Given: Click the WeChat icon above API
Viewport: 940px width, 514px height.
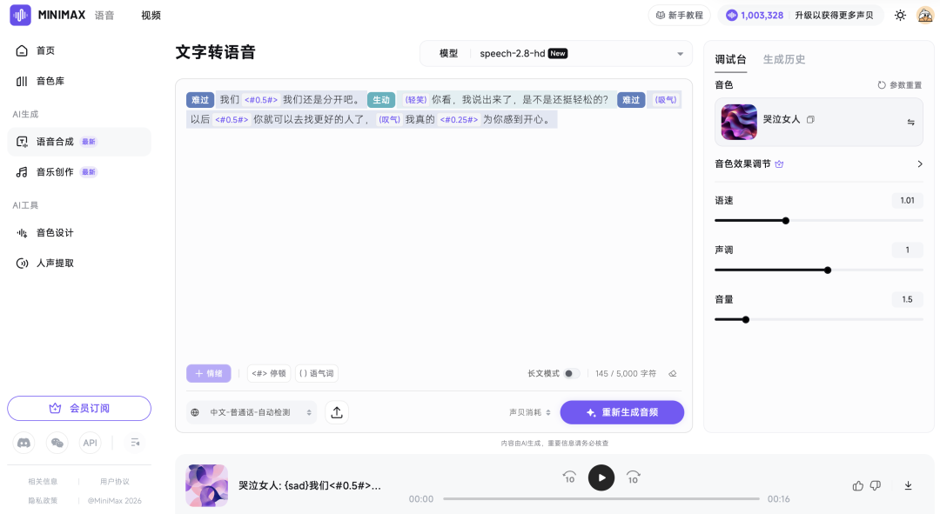Looking at the screenshot, I should (x=57, y=443).
